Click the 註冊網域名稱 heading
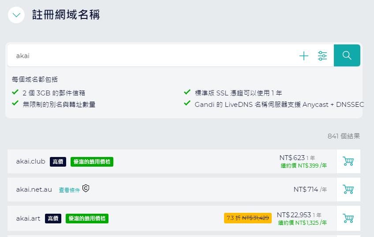 coord(66,15)
